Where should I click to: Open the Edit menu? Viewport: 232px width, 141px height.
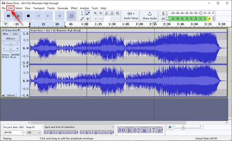[10, 8]
